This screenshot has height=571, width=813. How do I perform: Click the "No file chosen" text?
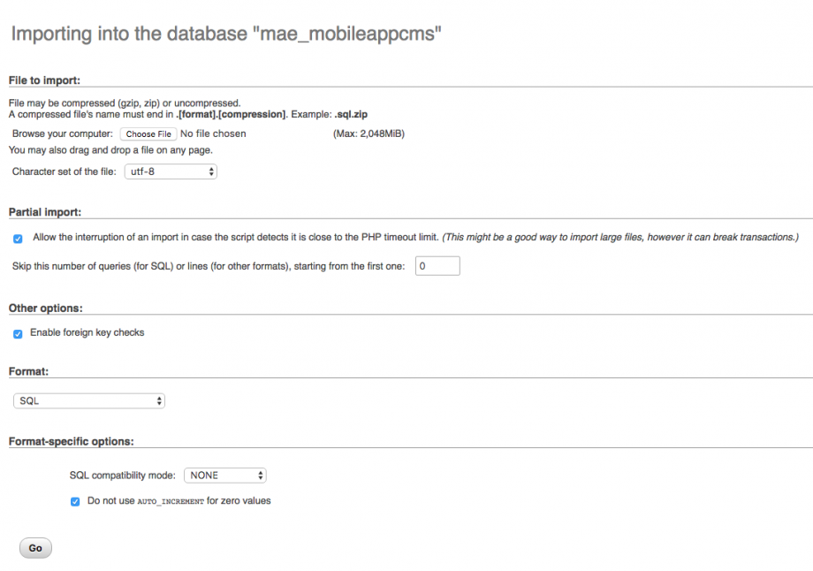point(213,134)
